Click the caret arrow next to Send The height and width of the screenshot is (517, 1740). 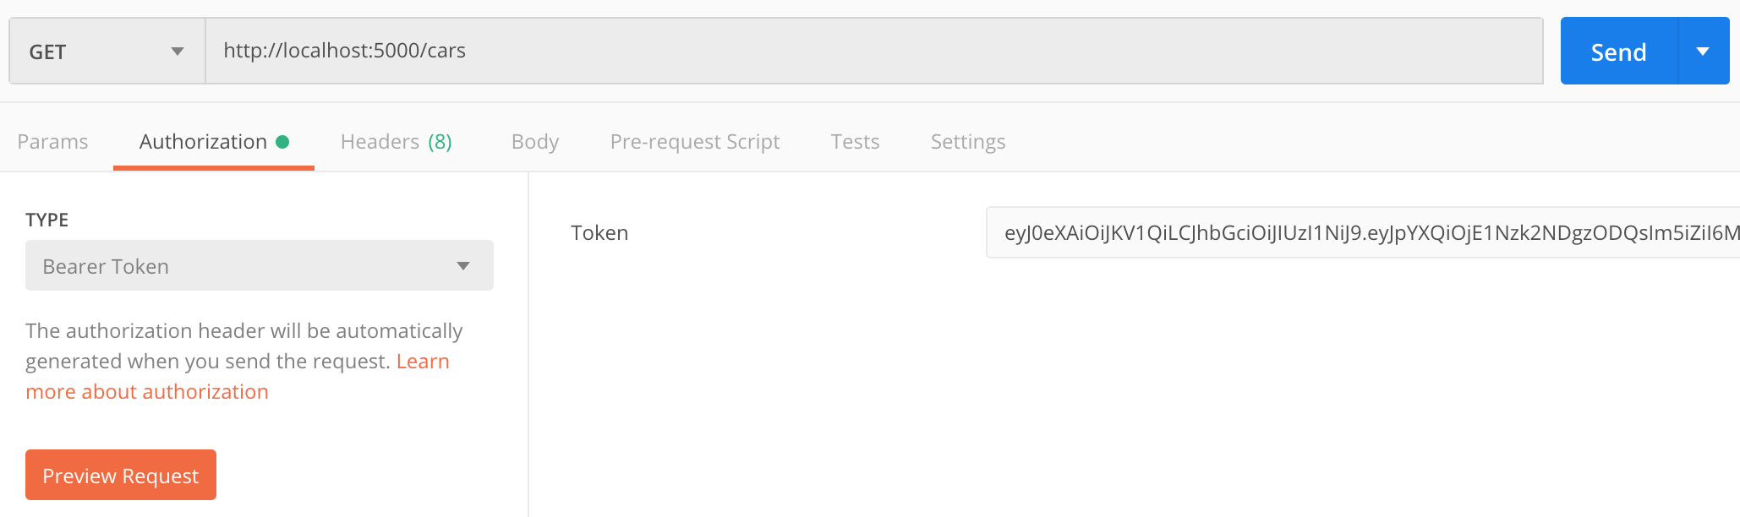(1703, 52)
